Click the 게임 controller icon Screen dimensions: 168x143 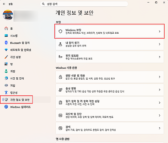(x=6, y=85)
